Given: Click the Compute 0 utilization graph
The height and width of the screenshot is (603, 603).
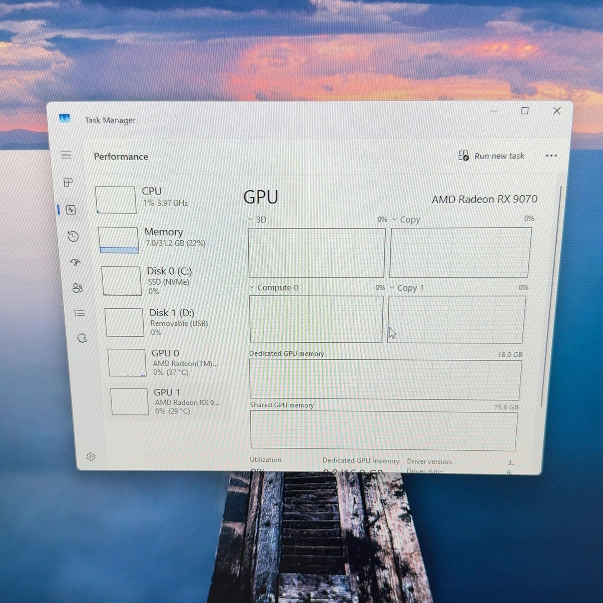Looking at the screenshot, I should tap(316, 319).
